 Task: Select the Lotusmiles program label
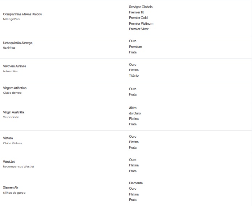tap(10, 71)
